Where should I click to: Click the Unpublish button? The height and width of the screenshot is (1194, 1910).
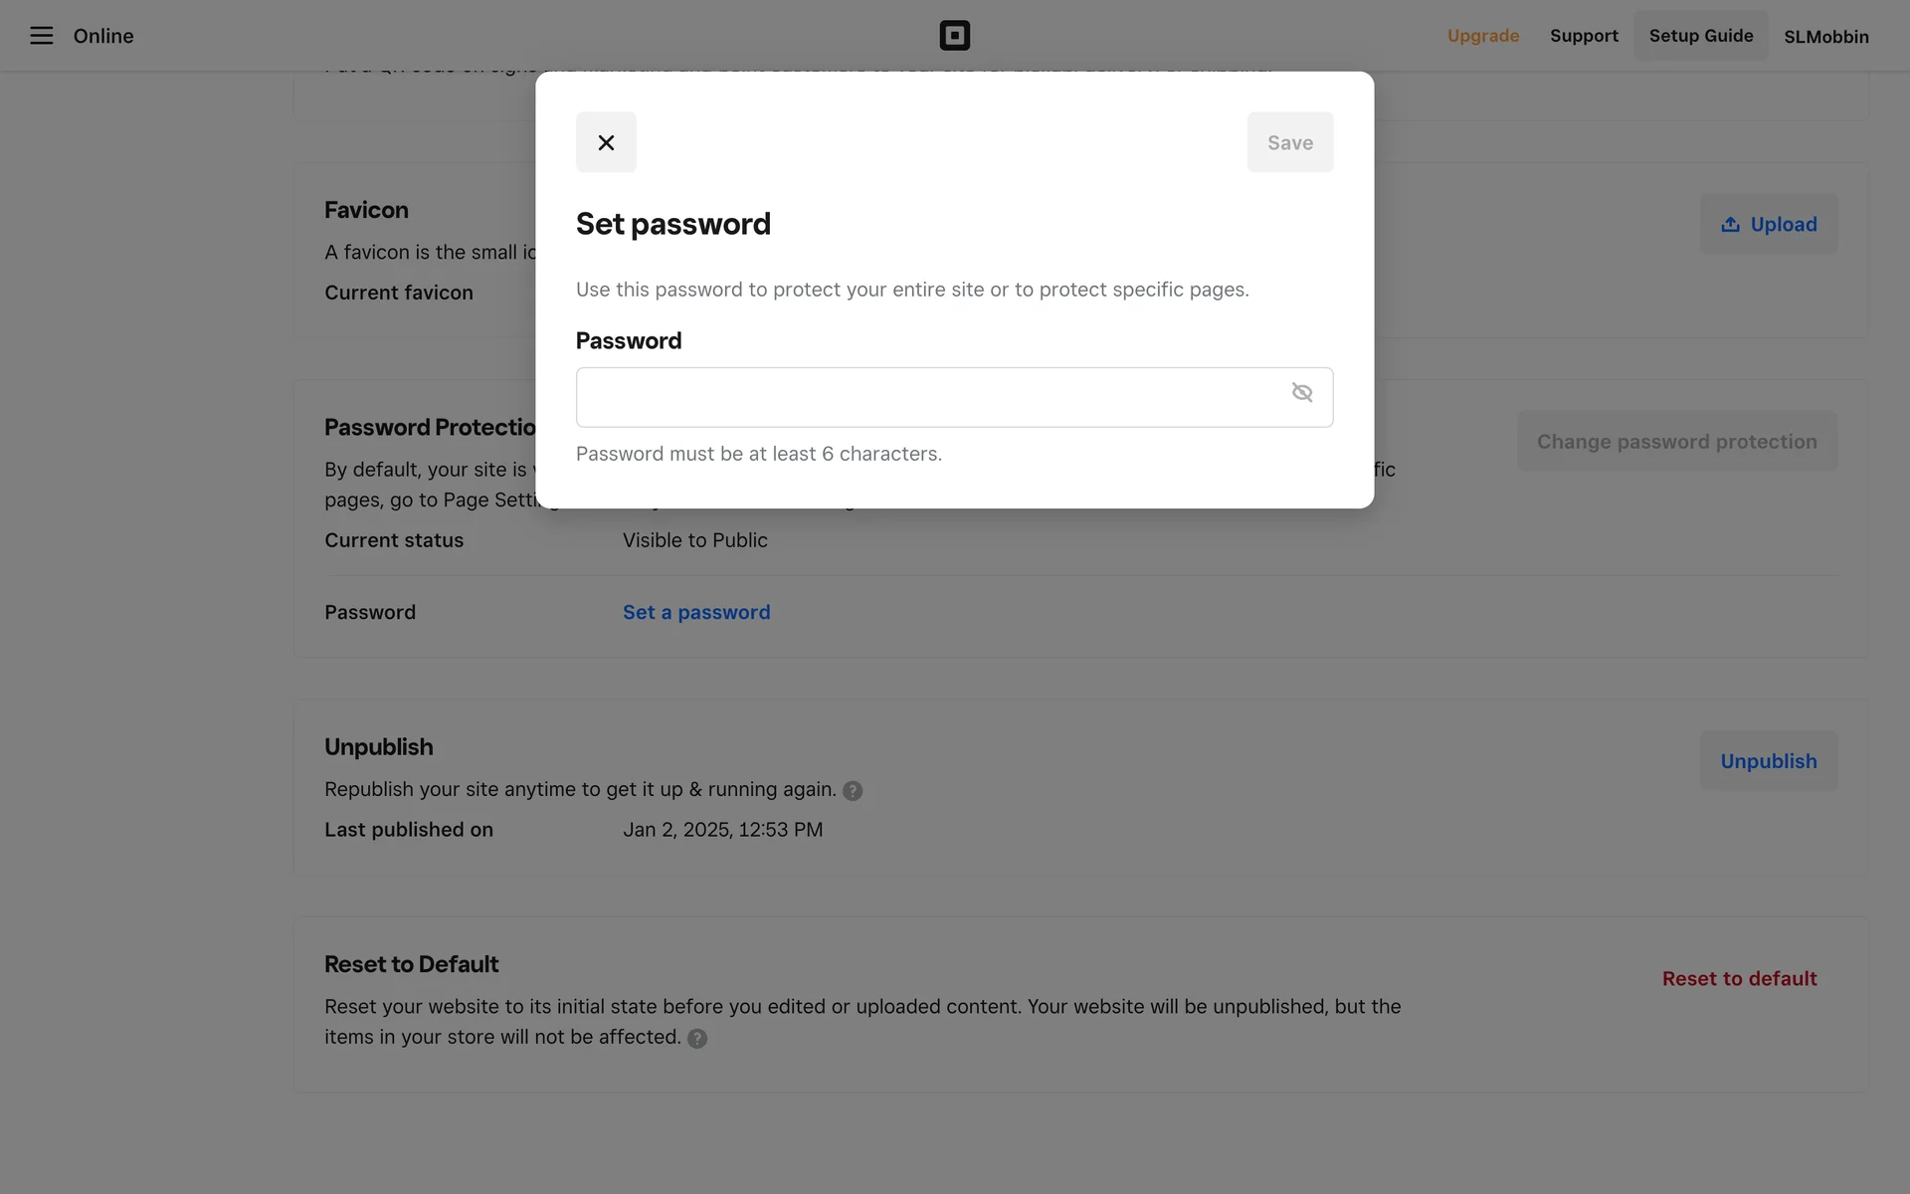1768,761
